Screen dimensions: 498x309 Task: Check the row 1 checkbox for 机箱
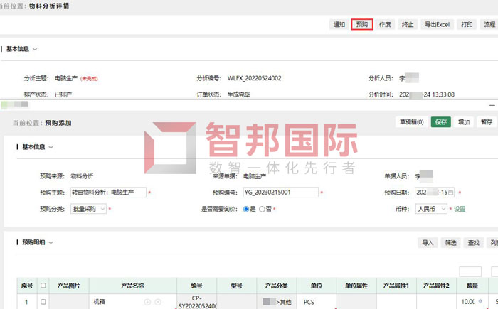point(43,302)
